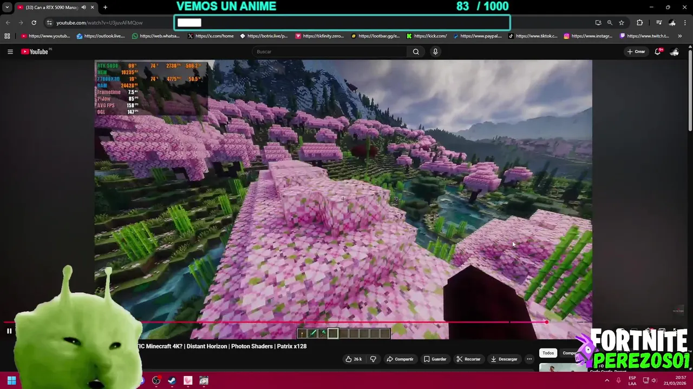Open the outlook.live bookmark
This screenshot has height=389, width=693.
coord(101,36)
